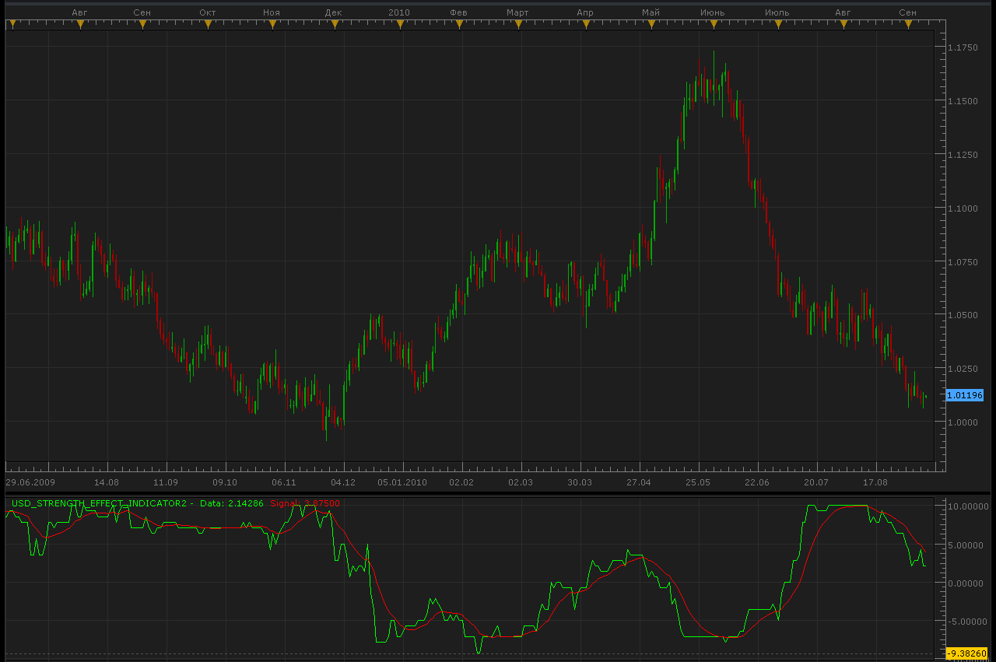Select the Окт month label
Image resolution: width=996 pixels, height=662 pixels.
[x=208, y=12]
